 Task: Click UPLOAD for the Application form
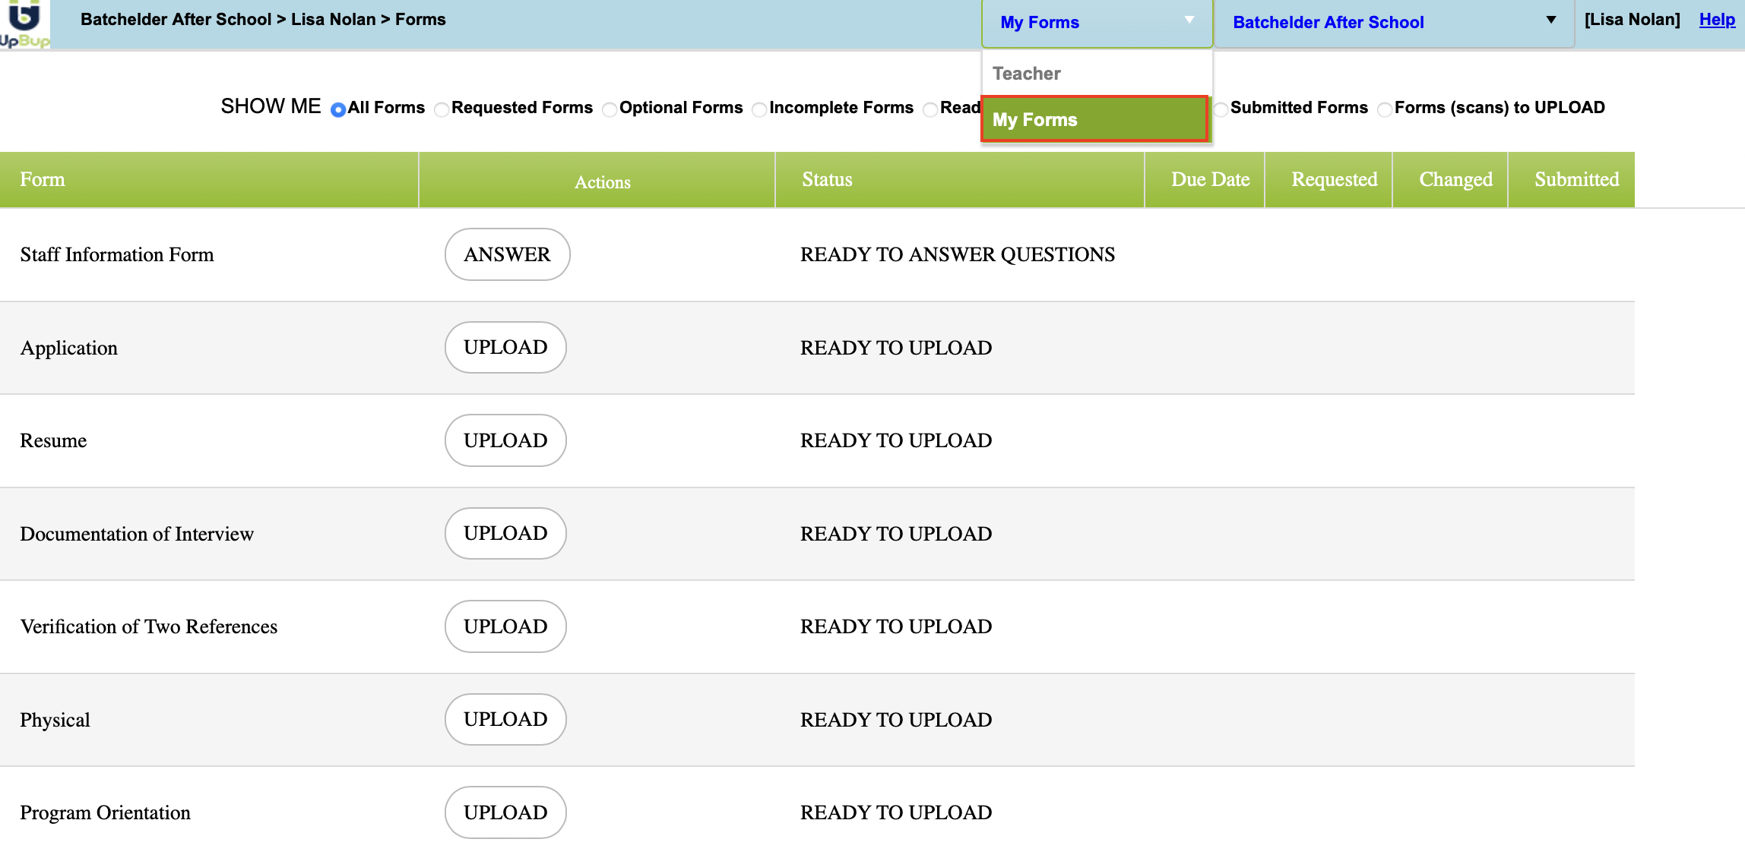505,347
